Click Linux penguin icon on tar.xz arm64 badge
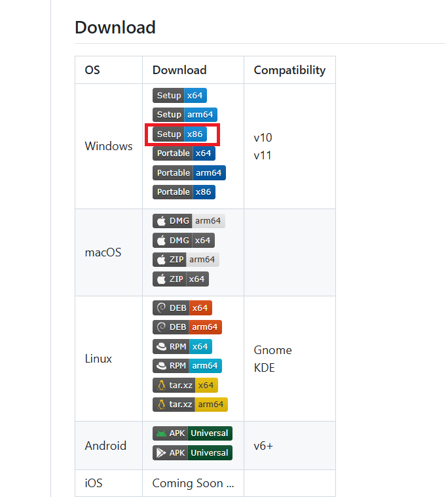This screenshot has height=497, width=446. (x=161, y=405)
